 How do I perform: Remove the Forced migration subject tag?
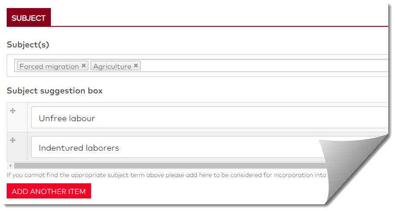83,66
